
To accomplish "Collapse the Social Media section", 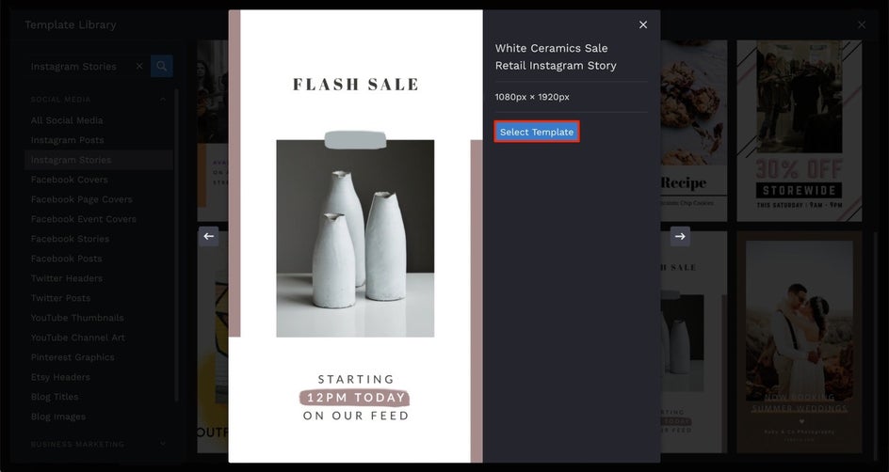I will point(163,99).
